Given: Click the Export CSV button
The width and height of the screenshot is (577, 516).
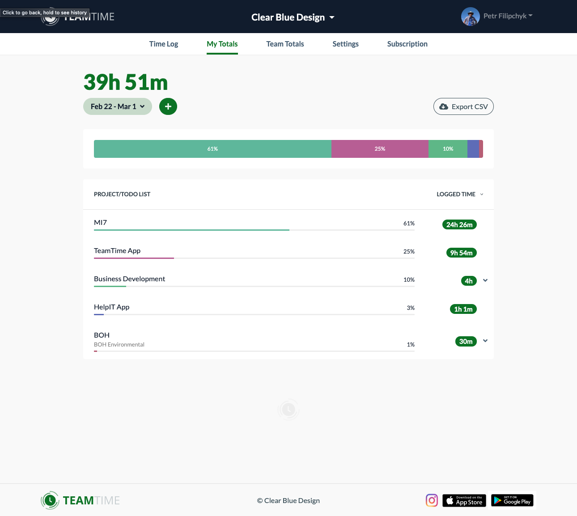Looking at the screenshot, I should point(463,106).
